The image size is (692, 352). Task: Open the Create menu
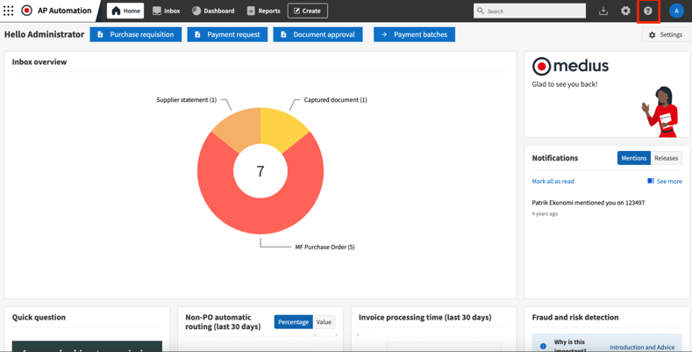click(x=307, y=11)
